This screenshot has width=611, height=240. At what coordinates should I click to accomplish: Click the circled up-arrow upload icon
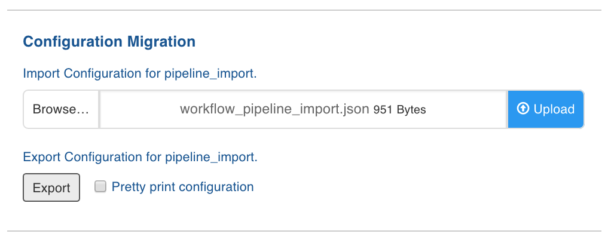(523, 109)
